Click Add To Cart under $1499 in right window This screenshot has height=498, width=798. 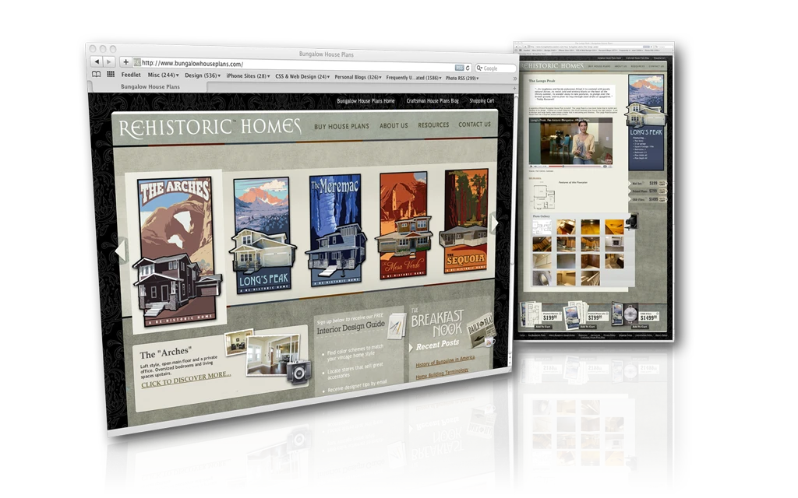641,326
